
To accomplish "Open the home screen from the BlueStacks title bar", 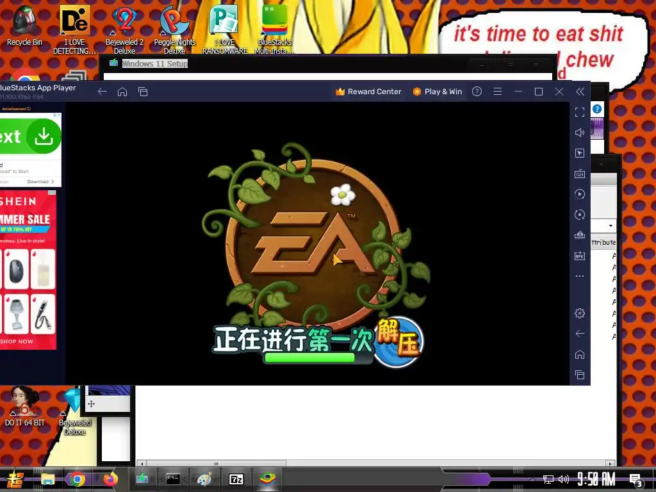I will 122,92.
